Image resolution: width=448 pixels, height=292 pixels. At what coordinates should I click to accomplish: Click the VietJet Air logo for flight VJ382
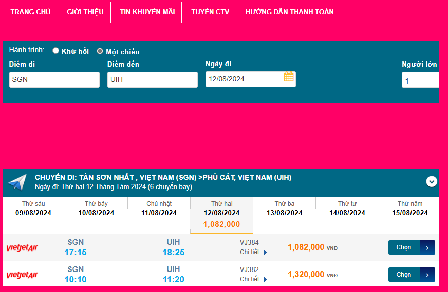(22, 275)
